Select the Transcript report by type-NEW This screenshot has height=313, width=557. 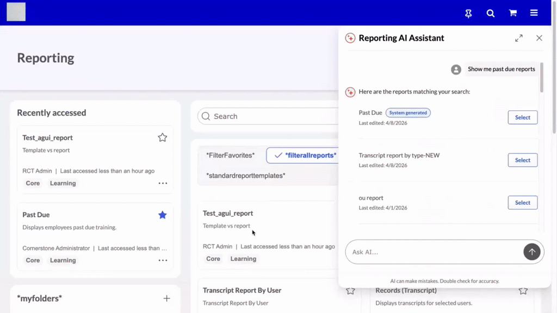click(522, 160)
